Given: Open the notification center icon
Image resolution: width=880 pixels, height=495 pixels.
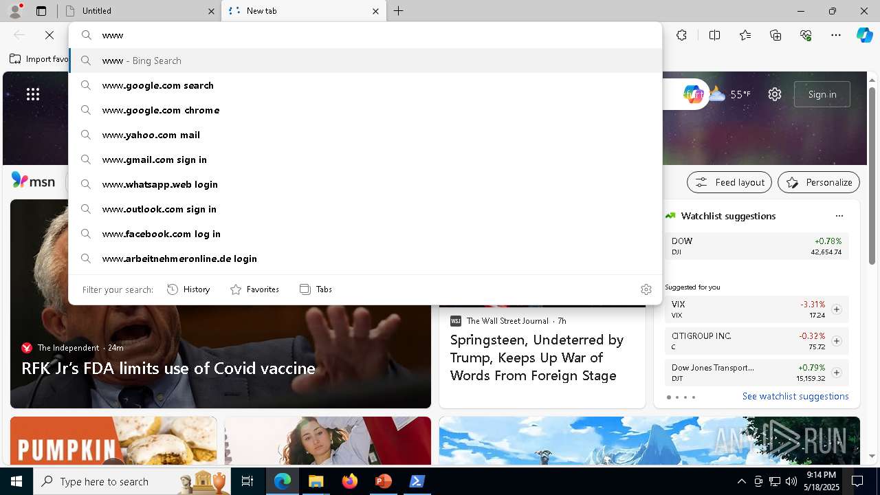Looking at the screenshot, I should click(858, 481).
